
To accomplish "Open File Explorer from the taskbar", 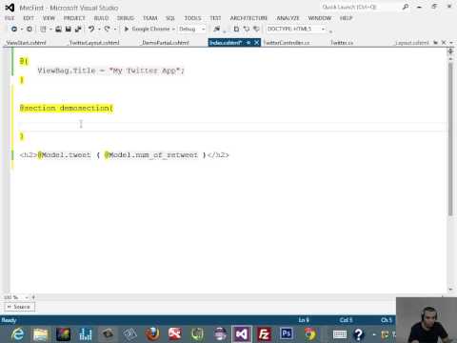I will 40,334.
